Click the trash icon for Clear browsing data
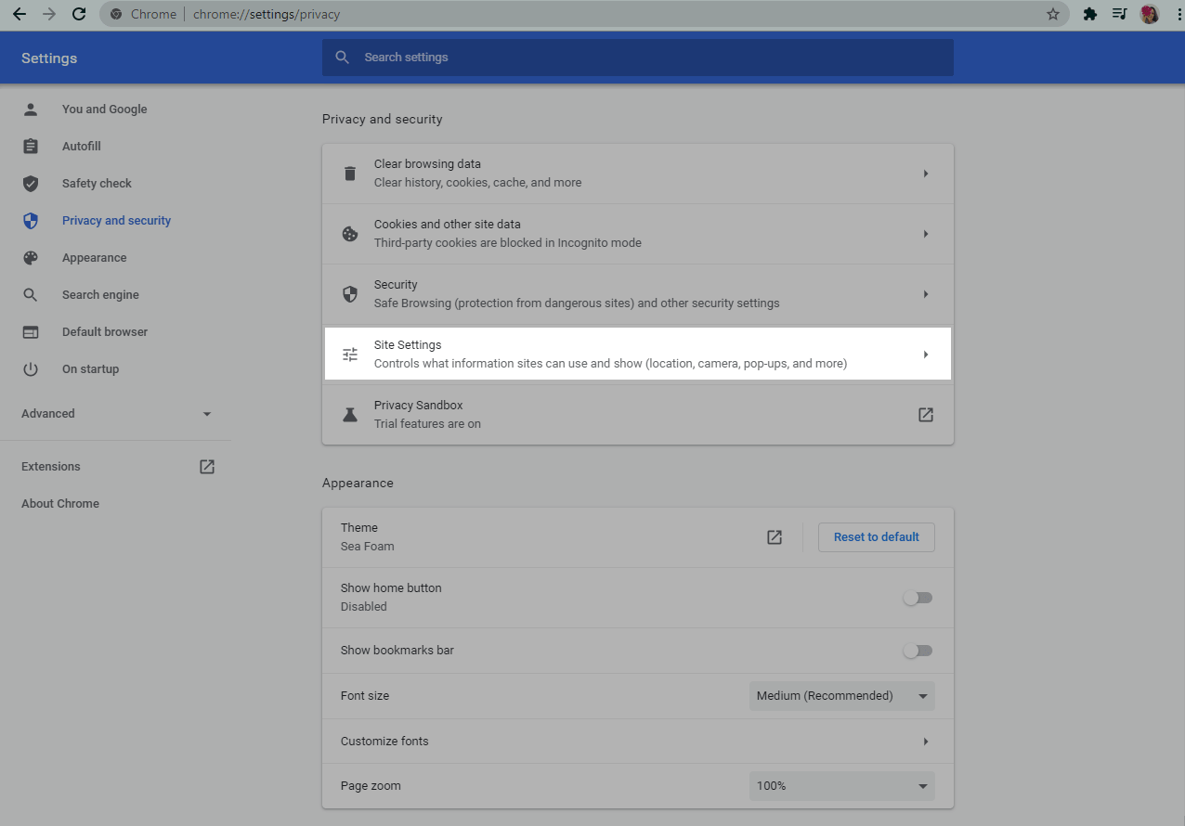The width and height of the screenshot is (1185, 826). point(350,174)
